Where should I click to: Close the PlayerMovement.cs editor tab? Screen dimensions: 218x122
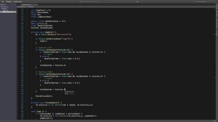[37, 5]
